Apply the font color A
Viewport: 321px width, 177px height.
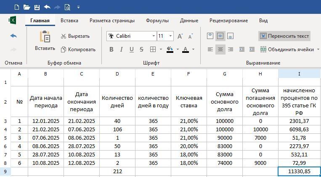[x=186, y=49]
